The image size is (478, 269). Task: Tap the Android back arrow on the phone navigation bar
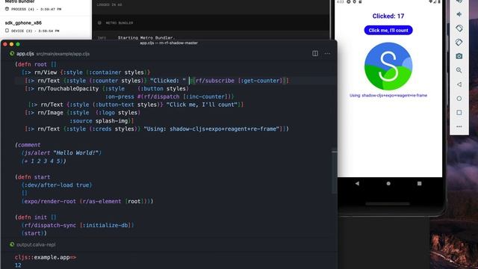click(x=357, y=183)
